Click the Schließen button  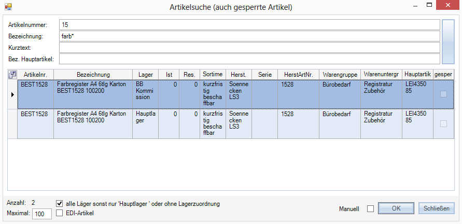(x=437, y=208)
